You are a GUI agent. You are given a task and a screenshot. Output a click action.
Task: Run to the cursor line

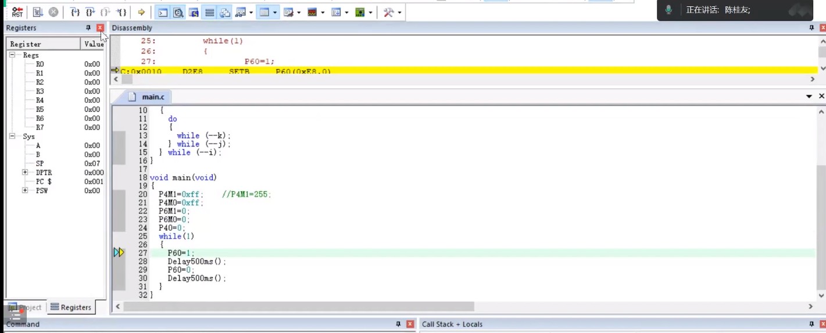coord(120,12)
